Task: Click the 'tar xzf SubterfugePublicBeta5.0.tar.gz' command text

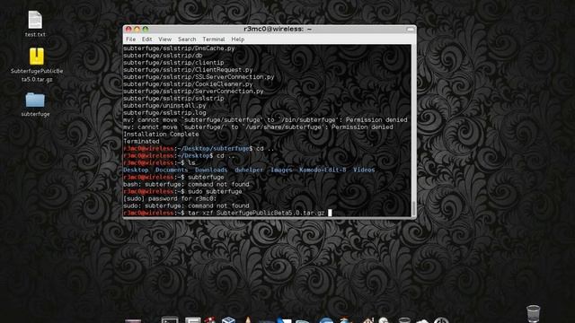Action: [x=256, y=213]
